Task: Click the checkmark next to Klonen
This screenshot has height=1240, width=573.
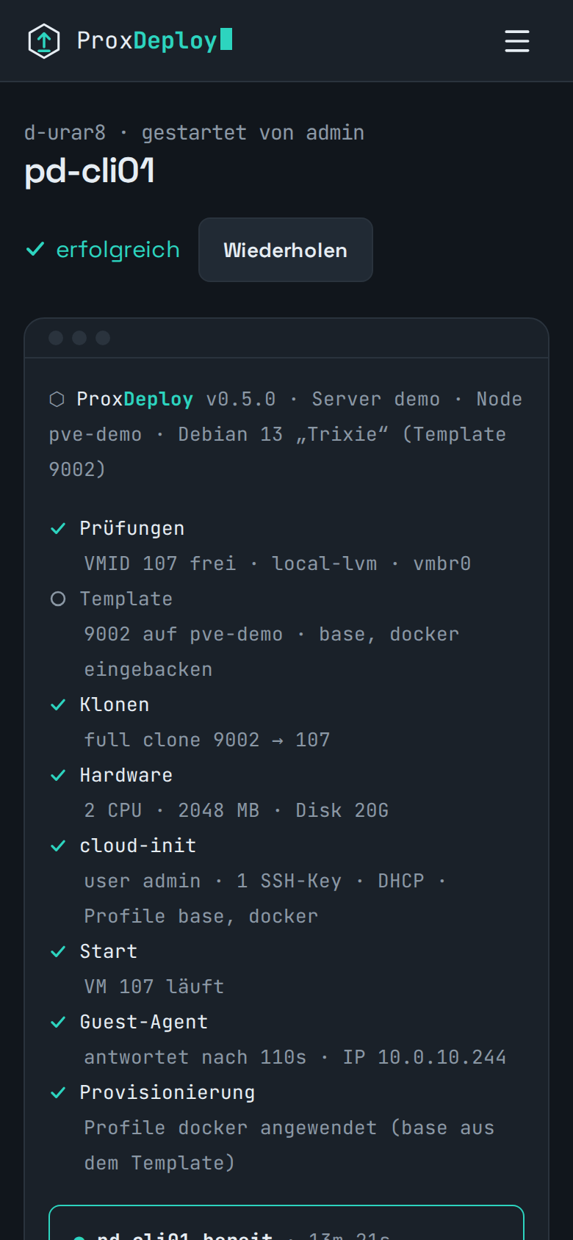Action: [x=58, y=704]
